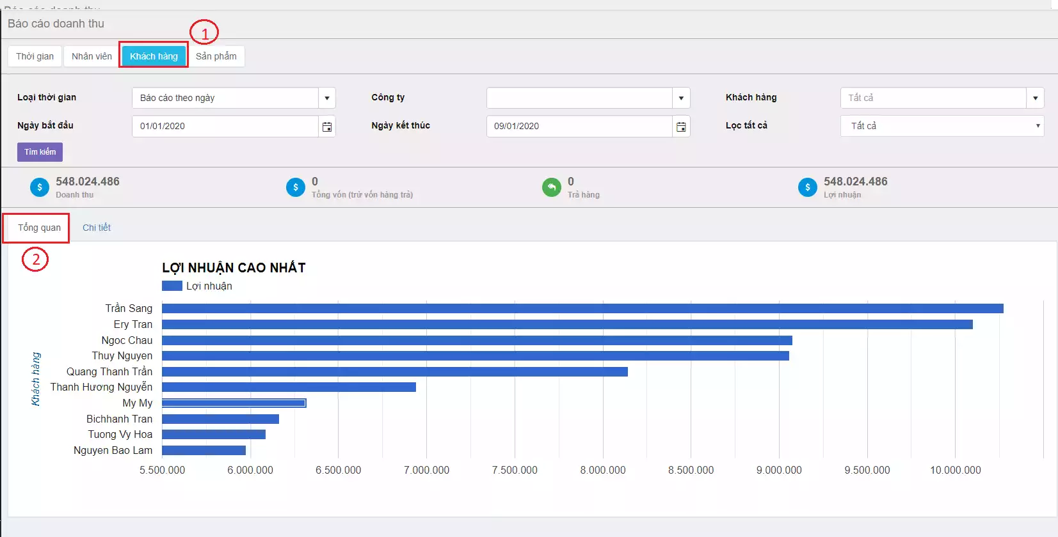Click the Quang Thanh Trần profit bar
The height and width of the screenshot is (537, 1058).
pos(395,372)
